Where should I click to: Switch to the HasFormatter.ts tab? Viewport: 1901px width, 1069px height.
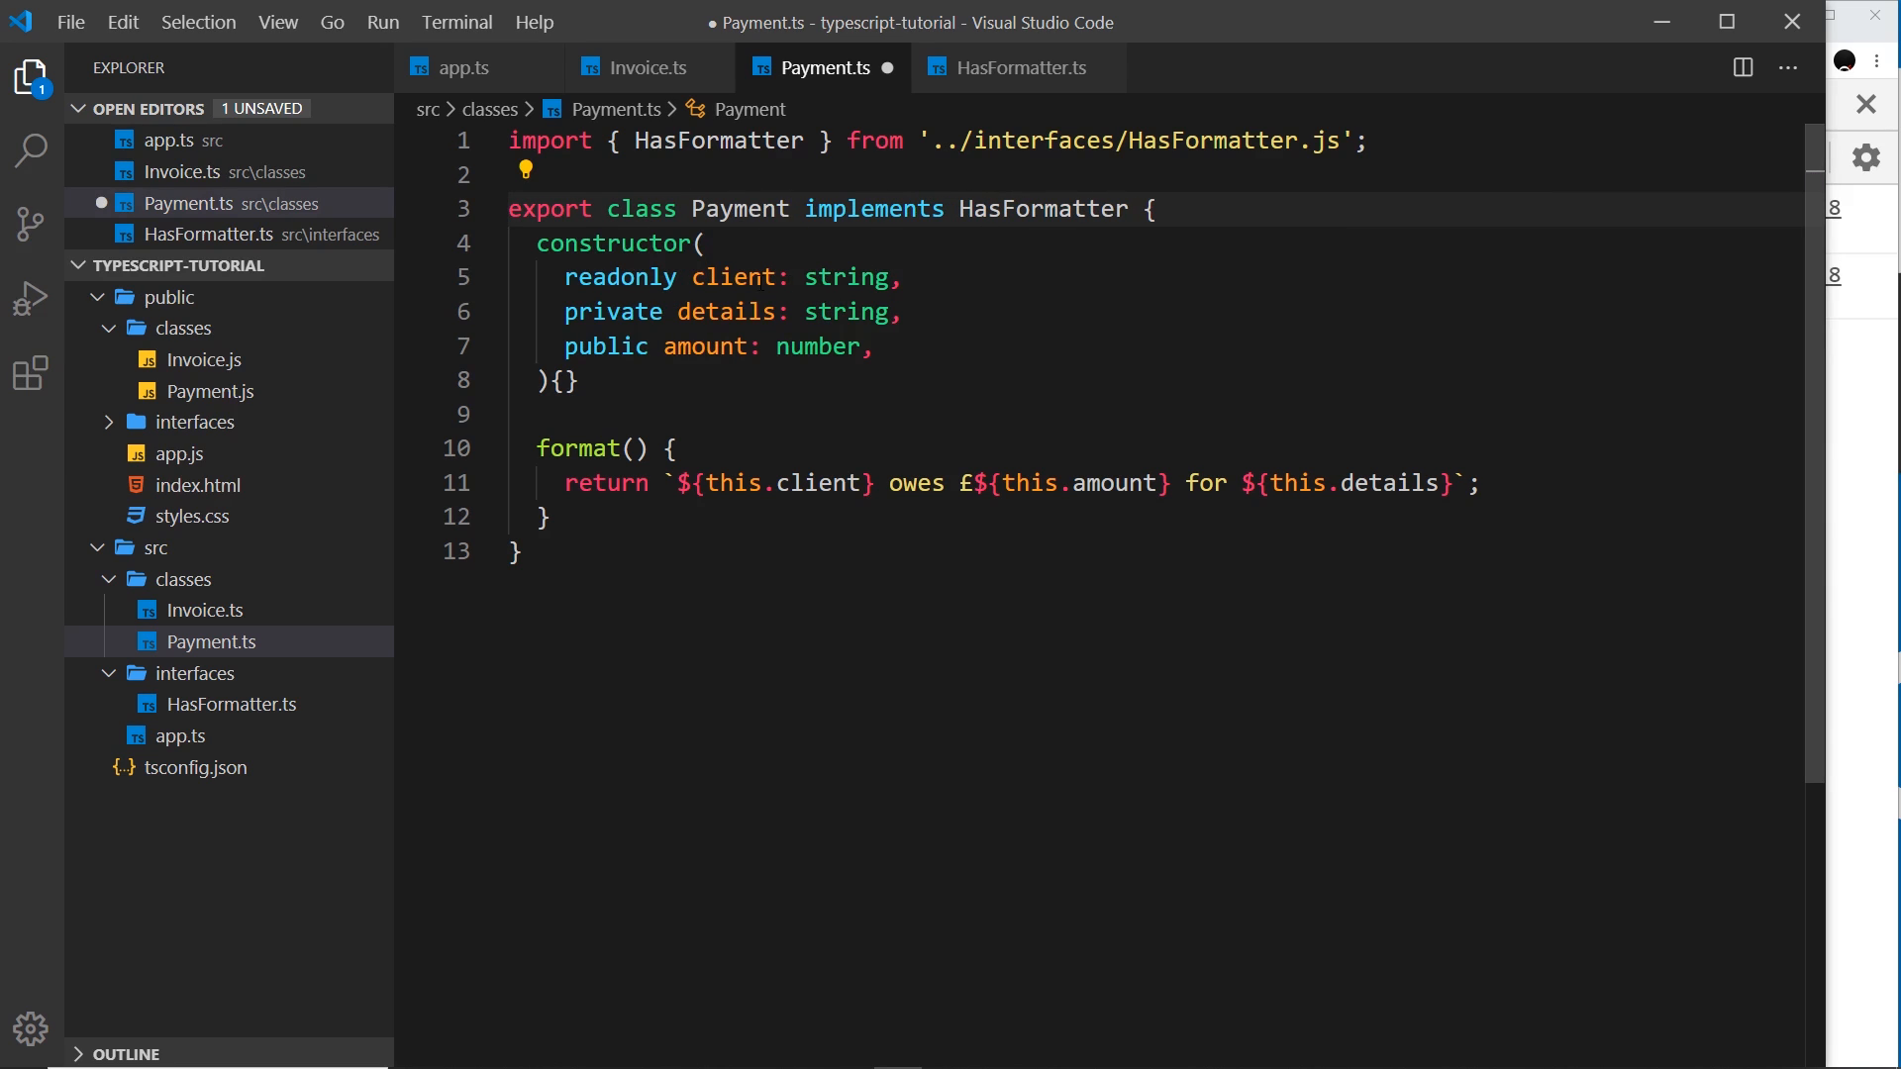1020,68
